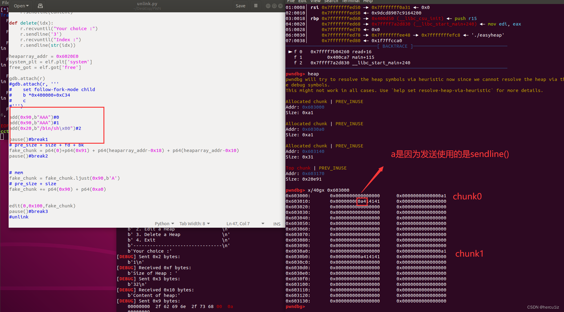Click the last pwndbg> prompt at bottom
This screenshot has width=564, height=312.
point(295,306)
